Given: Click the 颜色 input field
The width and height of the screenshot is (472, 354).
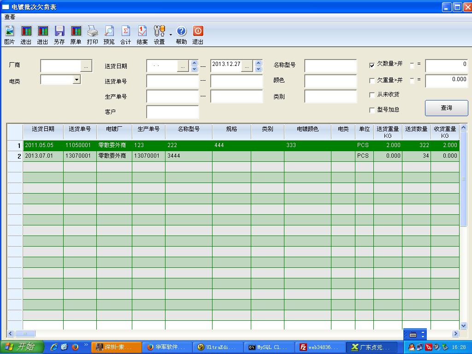Looking at the screenshot, I should [x=330, y=81].
